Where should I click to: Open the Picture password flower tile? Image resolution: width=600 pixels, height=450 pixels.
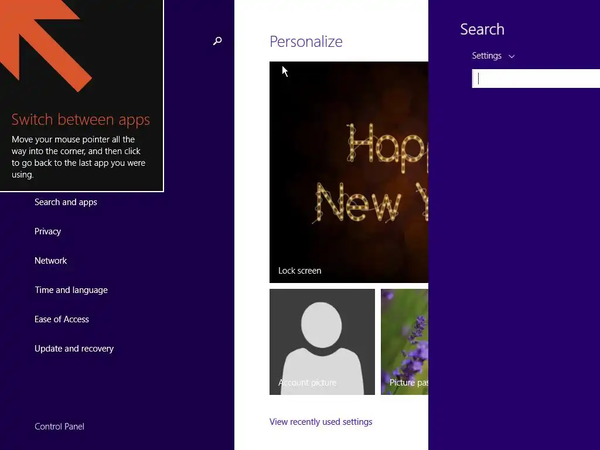click(404, 342)
